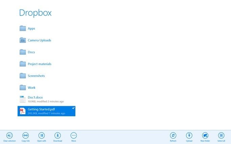The width and height of the screenshot is (231, 144).
Task: Open the Camera Uploads folder
Action: (x=39, y=40)
